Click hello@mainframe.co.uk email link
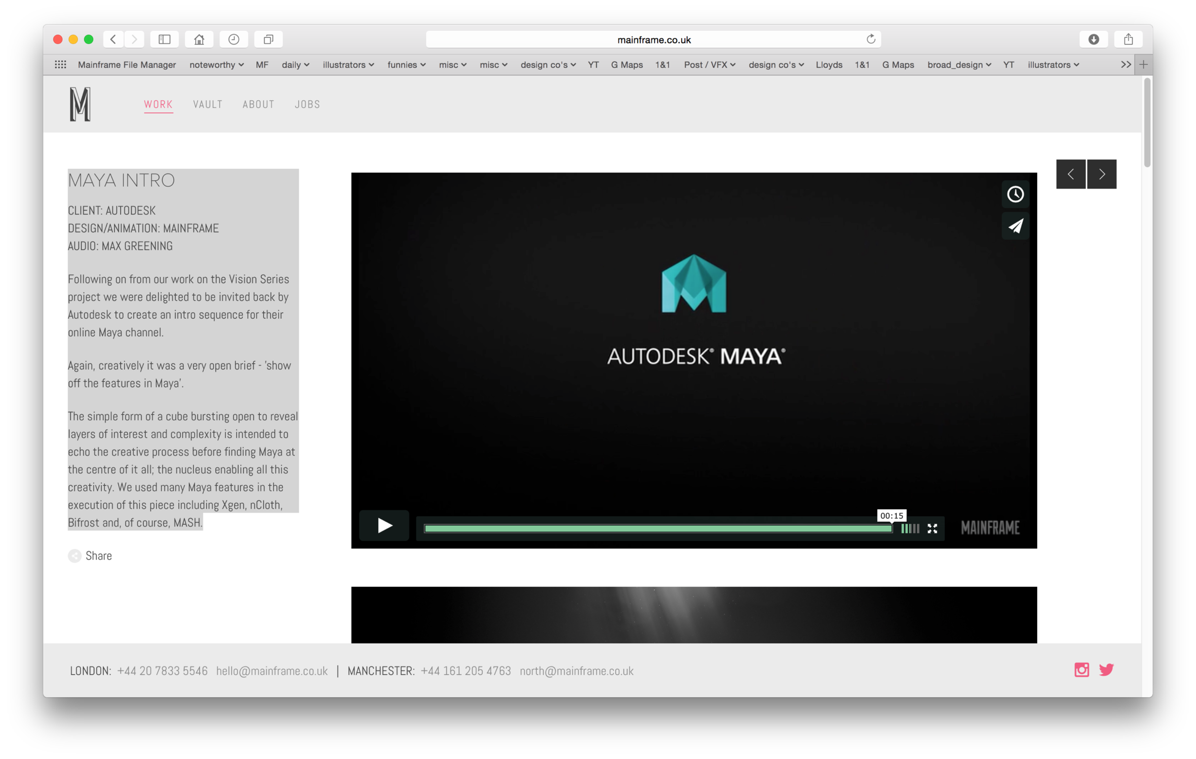 272,671
